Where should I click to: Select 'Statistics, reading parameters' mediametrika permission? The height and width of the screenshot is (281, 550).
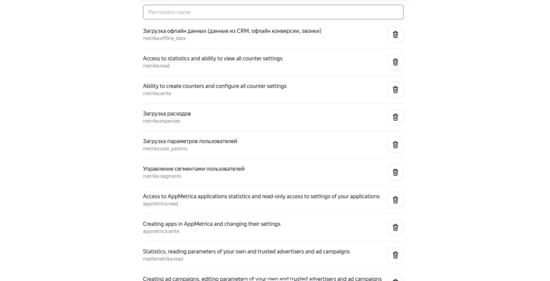(x=246, y=252)
